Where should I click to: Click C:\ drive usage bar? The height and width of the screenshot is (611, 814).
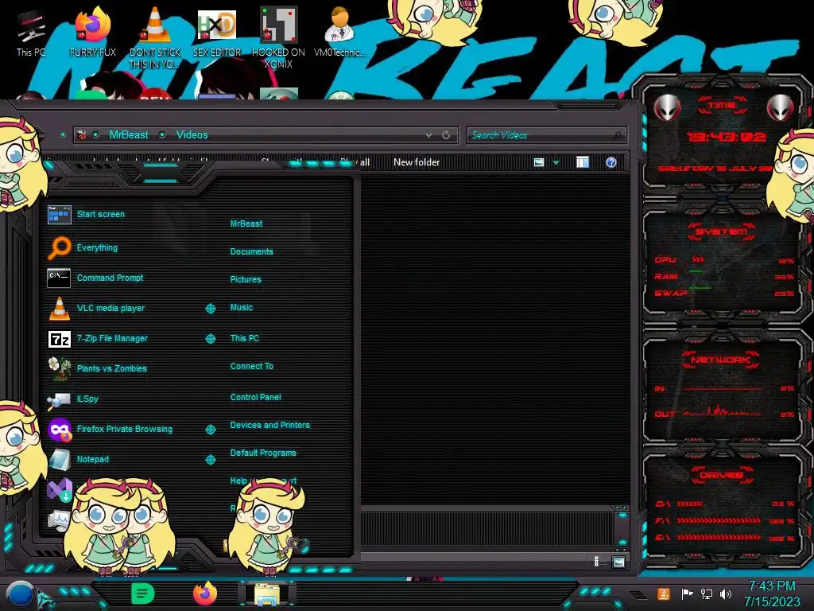pyautogui.click(x=690, y=504)
